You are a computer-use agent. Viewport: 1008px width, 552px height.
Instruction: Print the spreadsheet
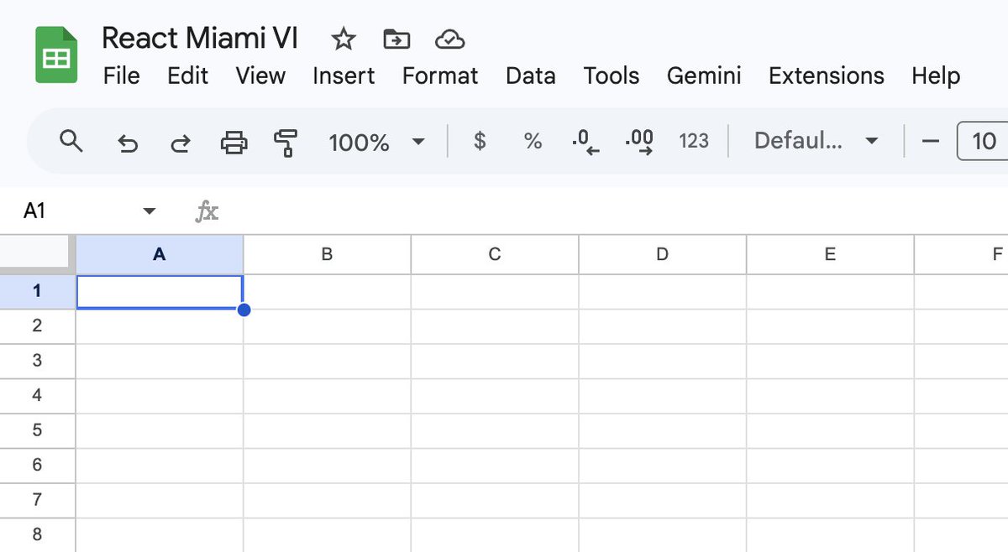click(x=234, y=142)
